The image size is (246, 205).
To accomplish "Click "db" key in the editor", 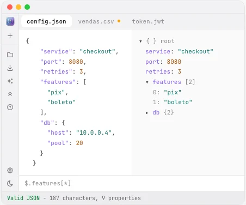I will coord(47,123).
